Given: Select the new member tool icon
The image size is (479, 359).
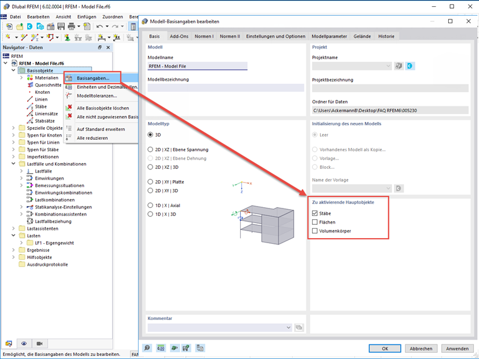Looking at the screenshot, I should tap(35, 37).
